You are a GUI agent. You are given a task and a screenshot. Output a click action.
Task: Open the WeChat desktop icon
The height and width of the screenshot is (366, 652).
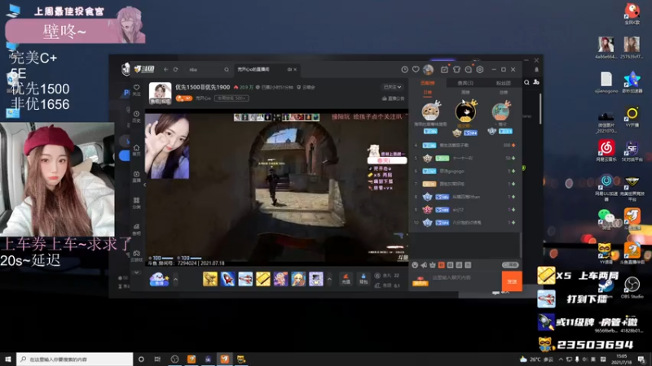[606, 219]
